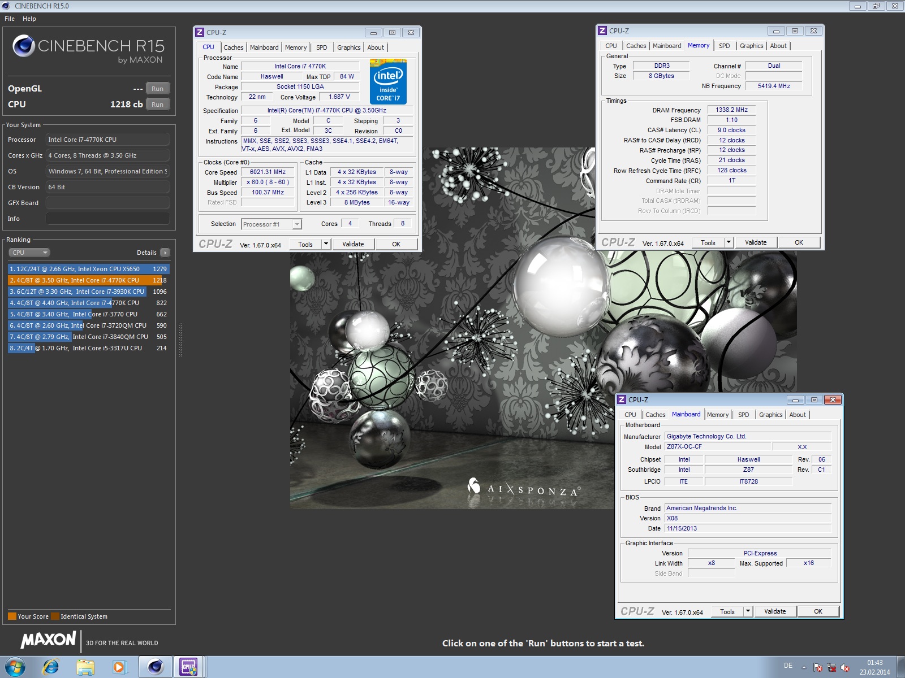905x678 pixels.
Task: Switch to Cinebench via its taskbar icon
Action: [155, 667]
